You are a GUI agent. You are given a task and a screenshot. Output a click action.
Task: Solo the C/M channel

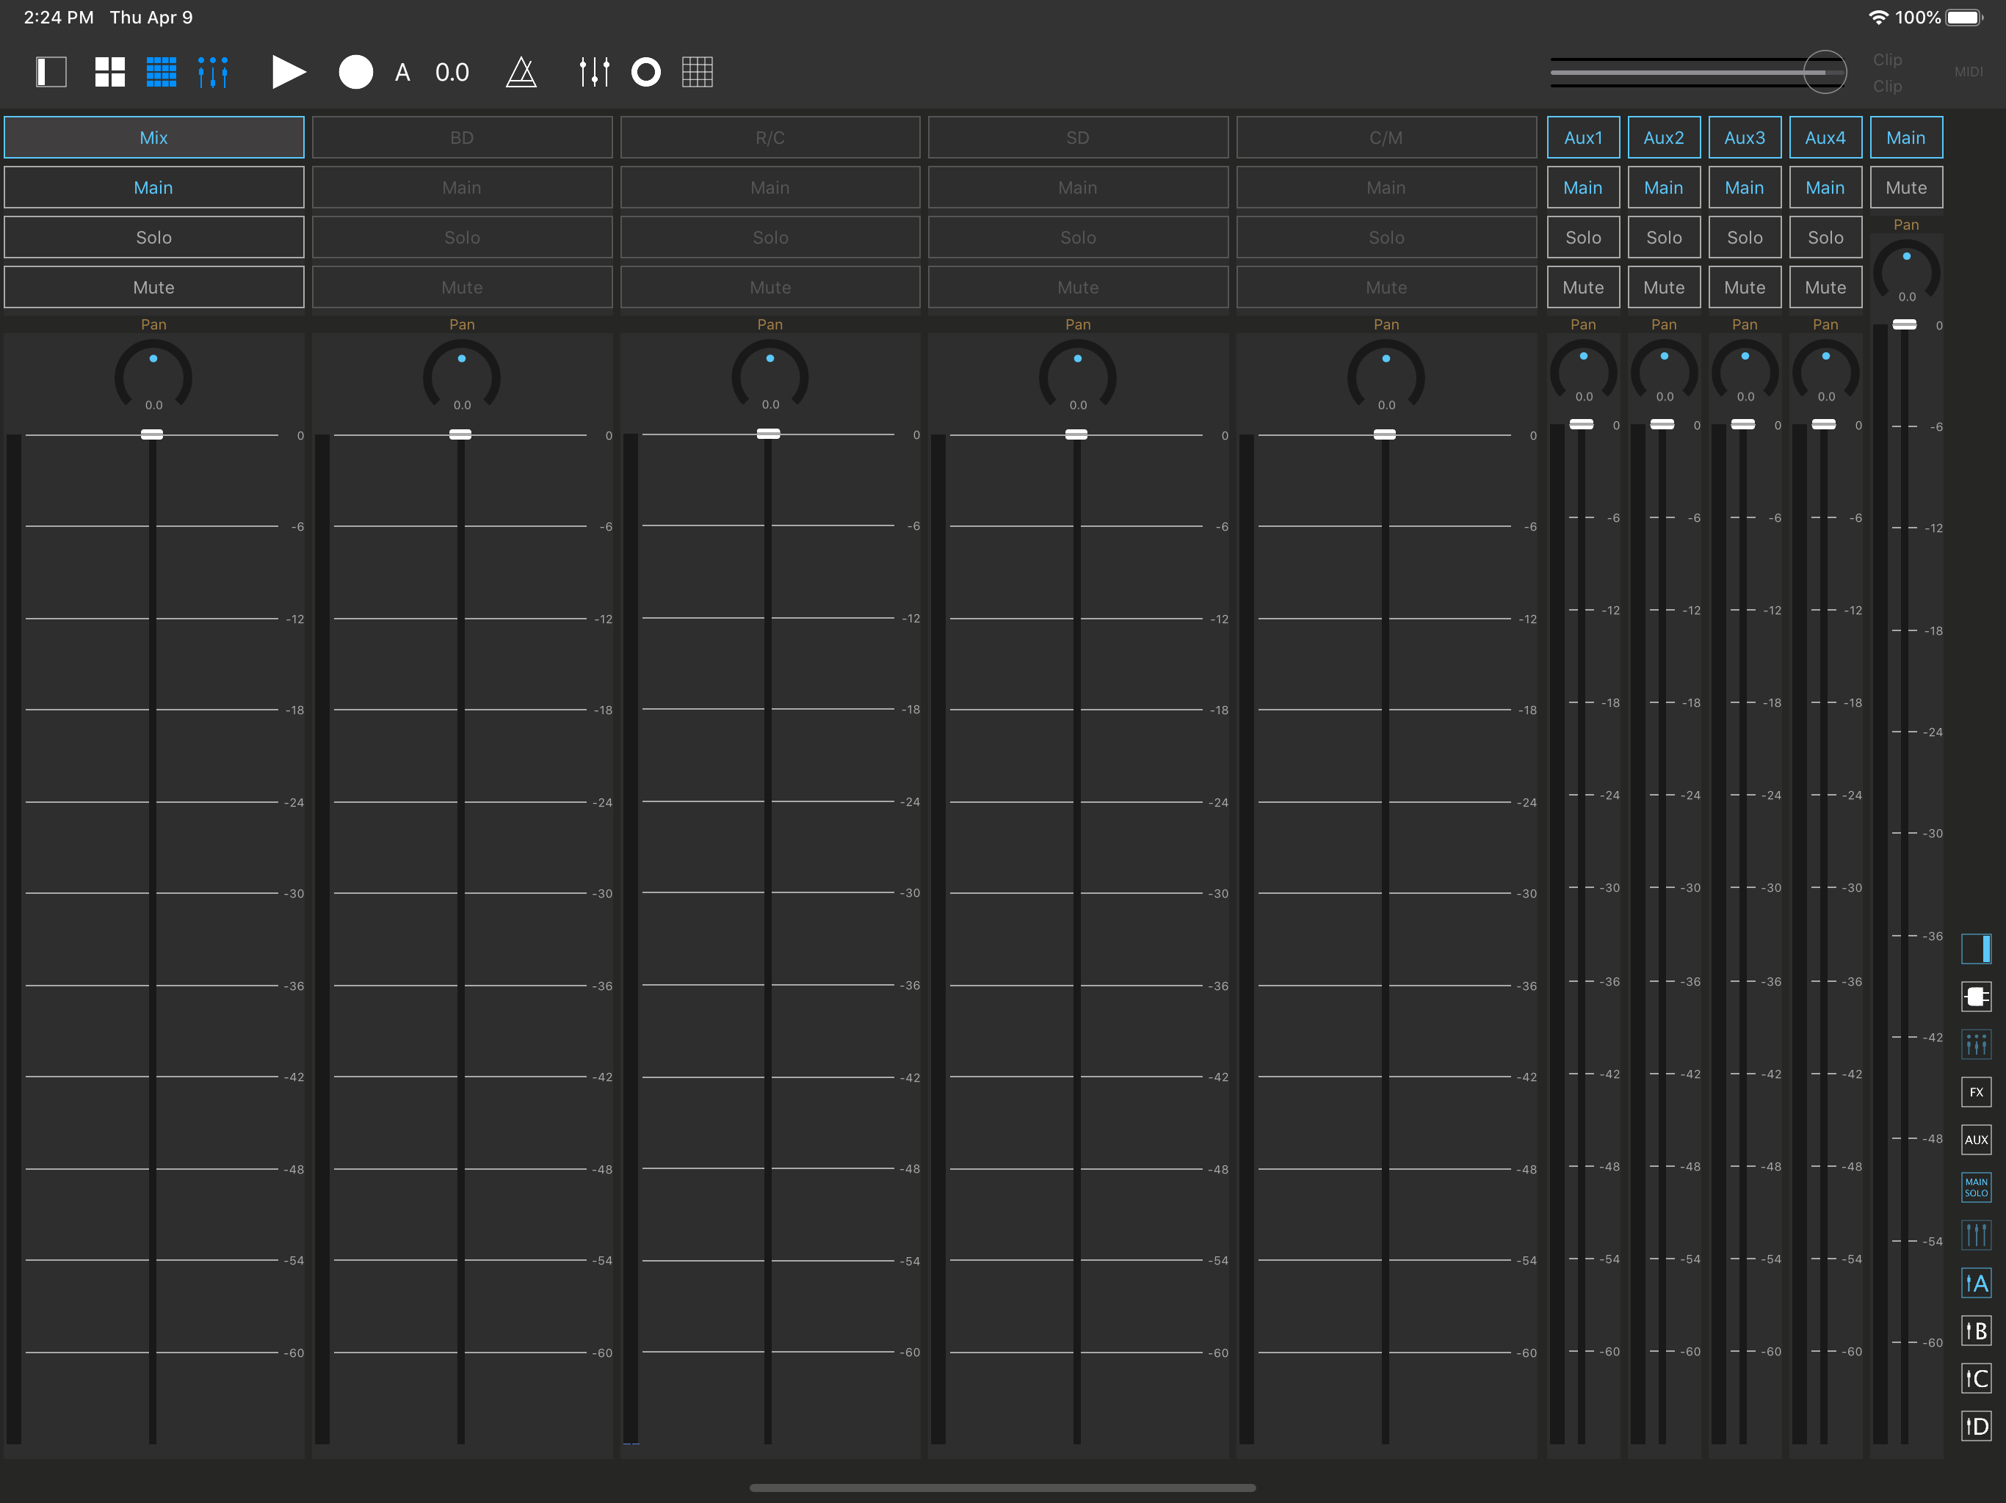tap(1386, 238)
